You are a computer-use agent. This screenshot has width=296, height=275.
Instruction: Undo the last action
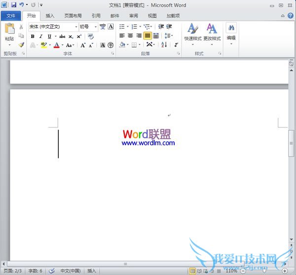(x=22, y=5)
